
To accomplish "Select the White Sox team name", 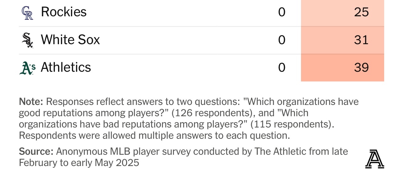I will (70, 40).
